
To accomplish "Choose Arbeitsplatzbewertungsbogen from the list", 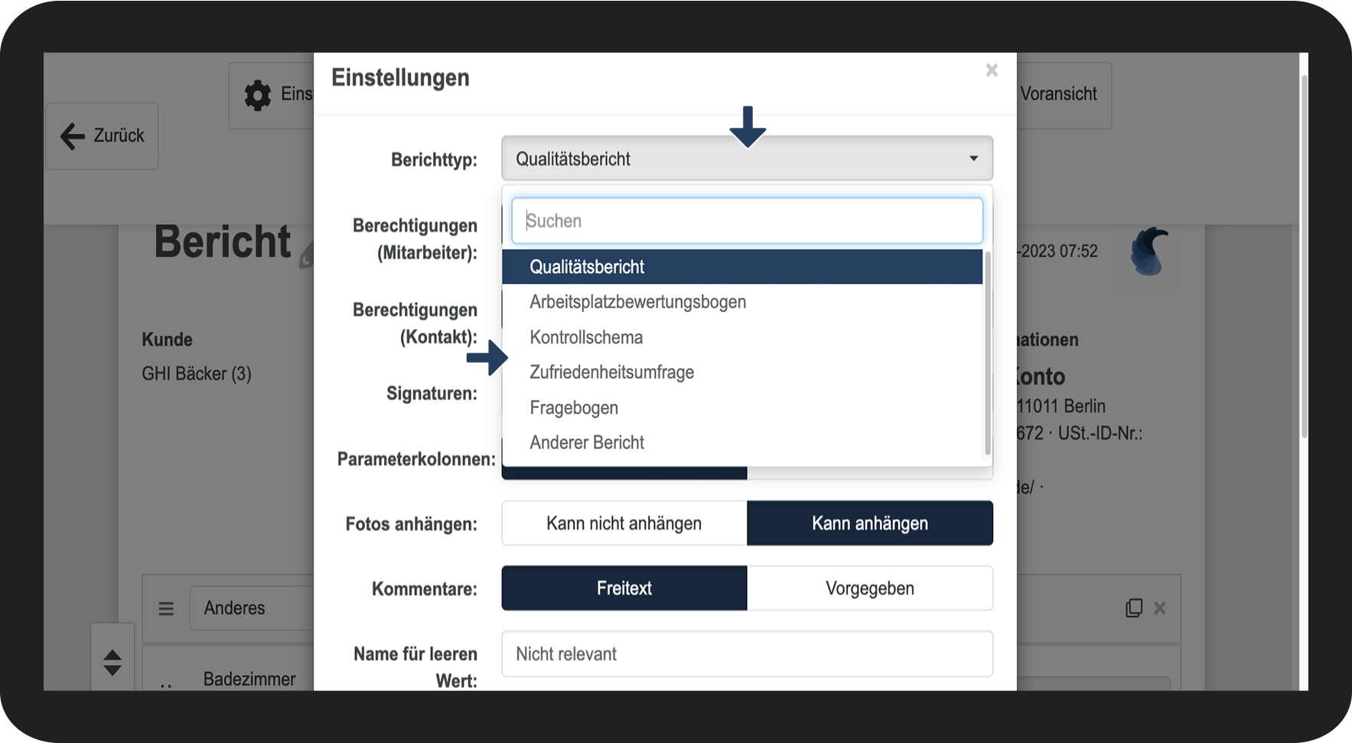I will pos(637,302).
